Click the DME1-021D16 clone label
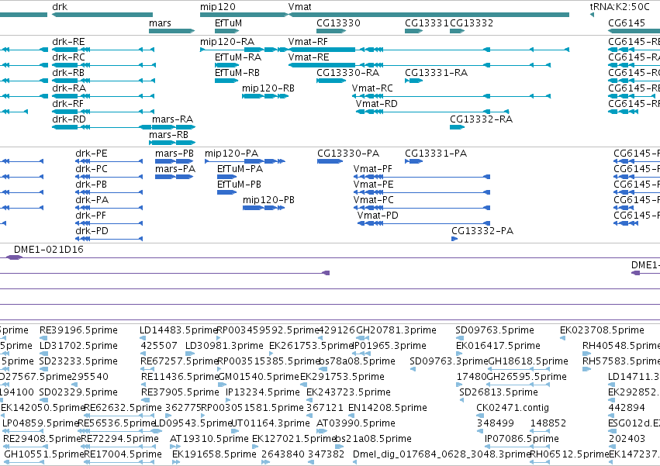This screenshot has height=466, width=660. click(x=48, y=249)
